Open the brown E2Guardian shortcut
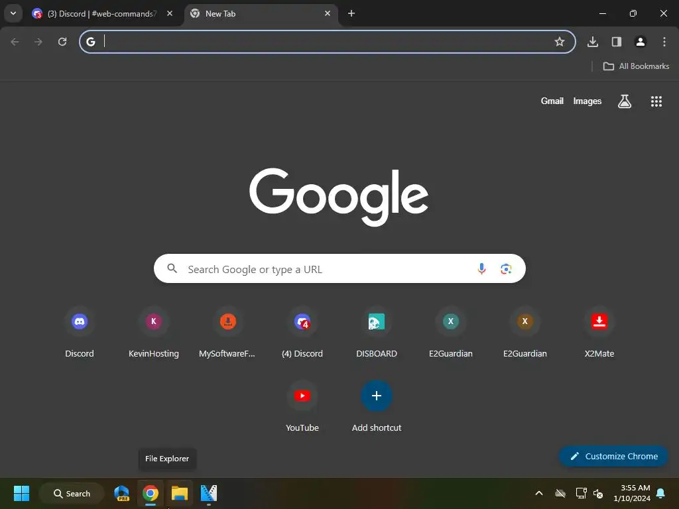 pyautogui.click(x=525, y=333)
